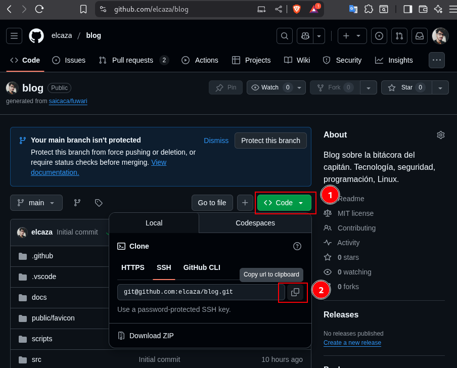
Task: Select HTTPS clone option
Action: [x=133, y=267]
